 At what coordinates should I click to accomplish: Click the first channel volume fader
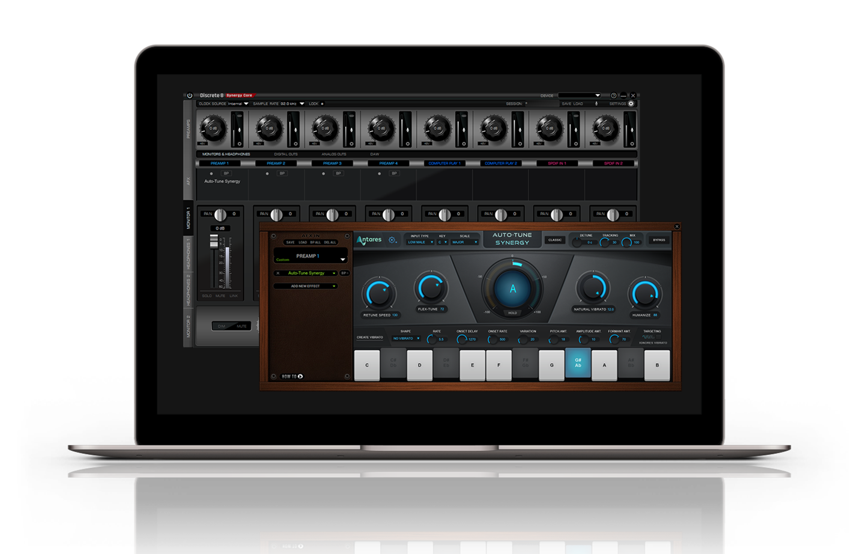(214, 241)
